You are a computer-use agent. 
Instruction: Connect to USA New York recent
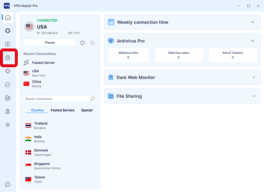(x=35, y=73)
